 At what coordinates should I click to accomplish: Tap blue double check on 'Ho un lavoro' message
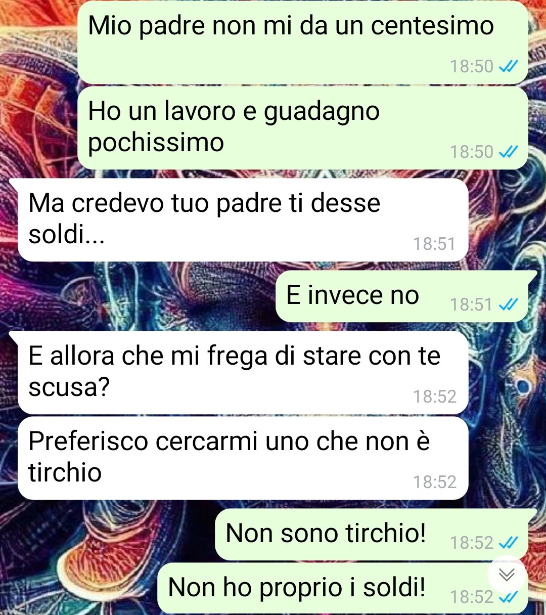click(508, 152)
